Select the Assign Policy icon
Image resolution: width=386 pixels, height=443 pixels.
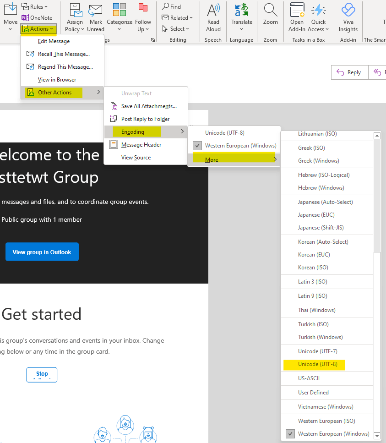75,17
